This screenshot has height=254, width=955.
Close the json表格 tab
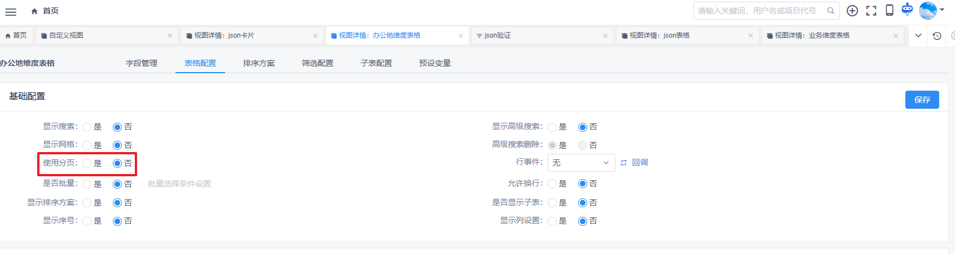751,35
